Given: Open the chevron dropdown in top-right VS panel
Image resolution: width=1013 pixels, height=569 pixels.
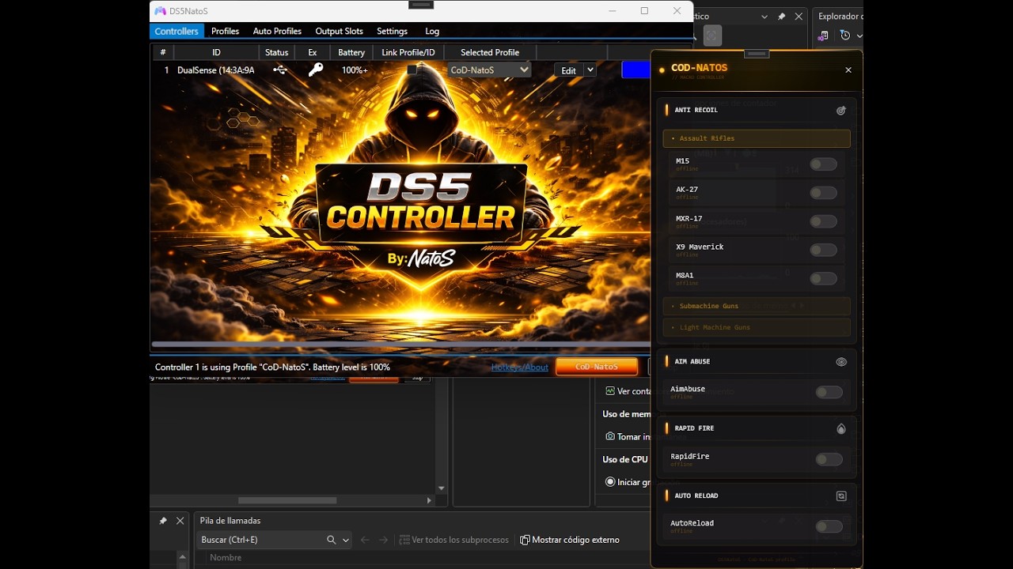Looking at the screenshot, I should pos(764,16).
